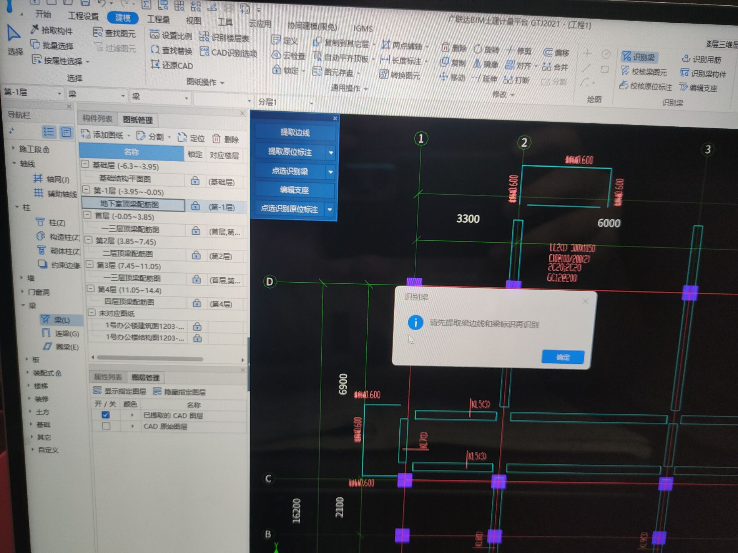738x553 pixels.
Task: Click 设置比例 set scale tool
Action: (171, 35)
